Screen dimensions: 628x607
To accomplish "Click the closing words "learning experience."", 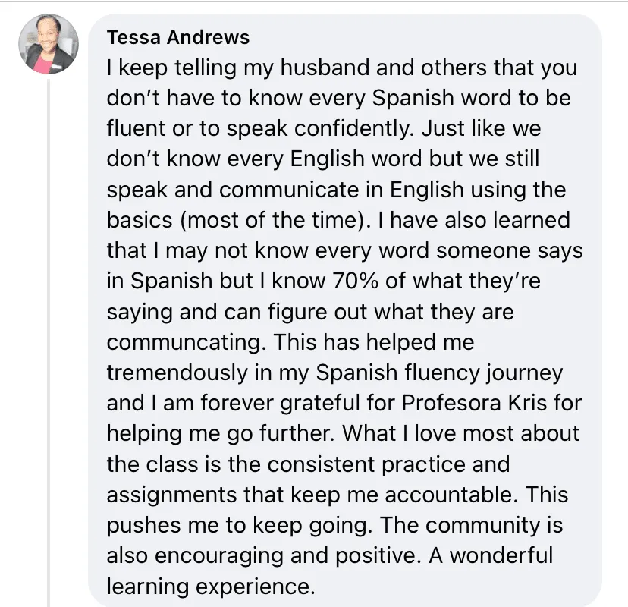I will point(211,587).
